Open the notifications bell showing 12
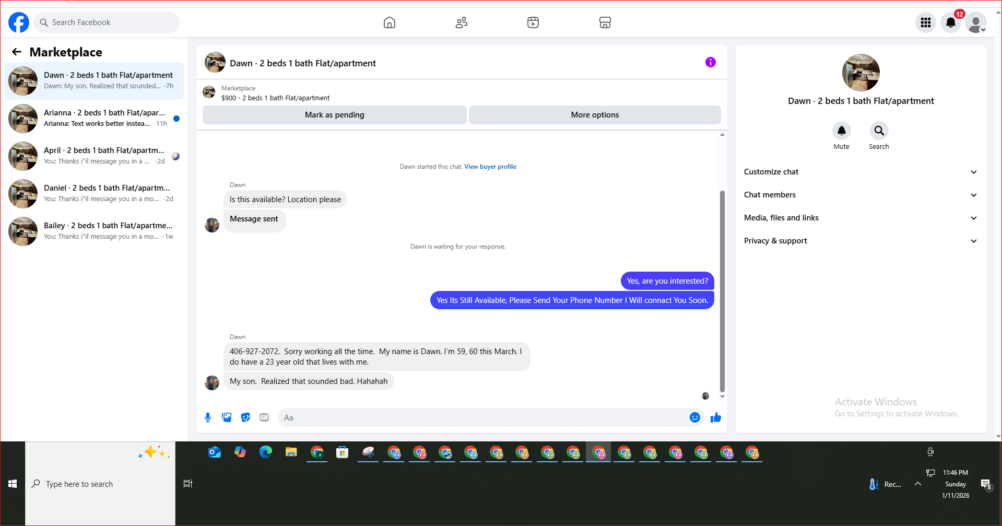 click(951, 22)
